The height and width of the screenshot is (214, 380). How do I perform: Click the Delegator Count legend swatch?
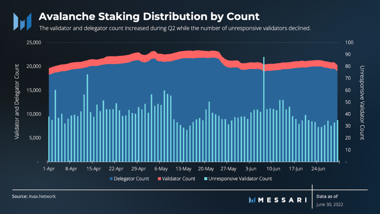coord(111,179)
